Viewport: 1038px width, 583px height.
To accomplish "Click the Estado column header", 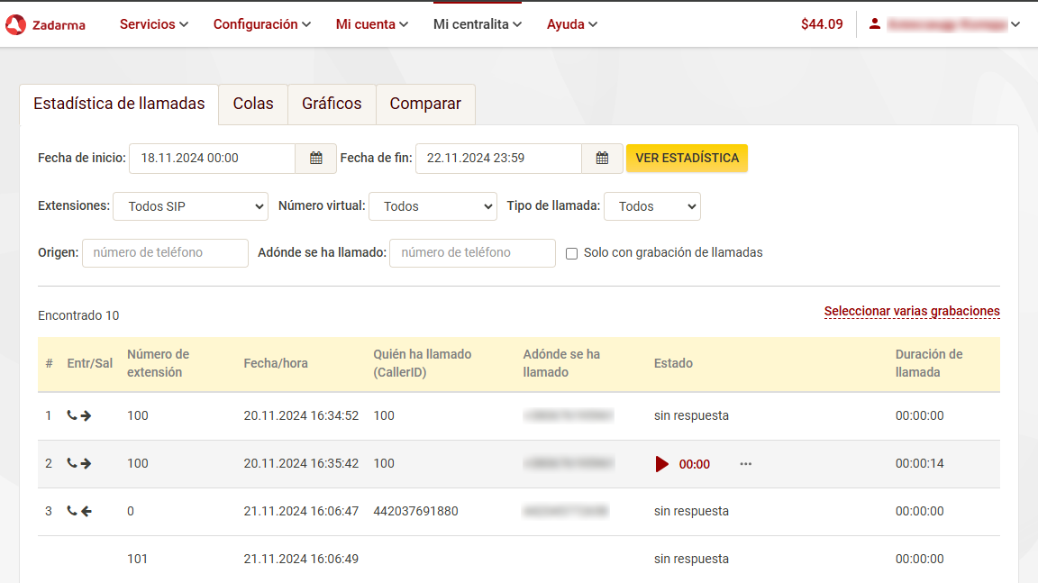I will [673, 363].
